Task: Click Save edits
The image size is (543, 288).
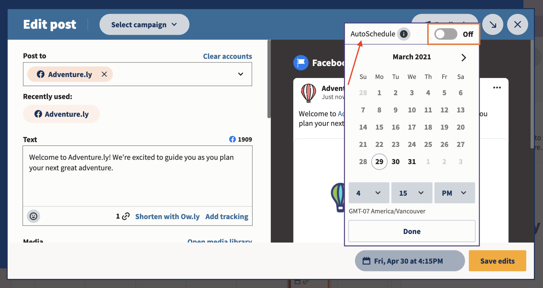Action: 497,261
